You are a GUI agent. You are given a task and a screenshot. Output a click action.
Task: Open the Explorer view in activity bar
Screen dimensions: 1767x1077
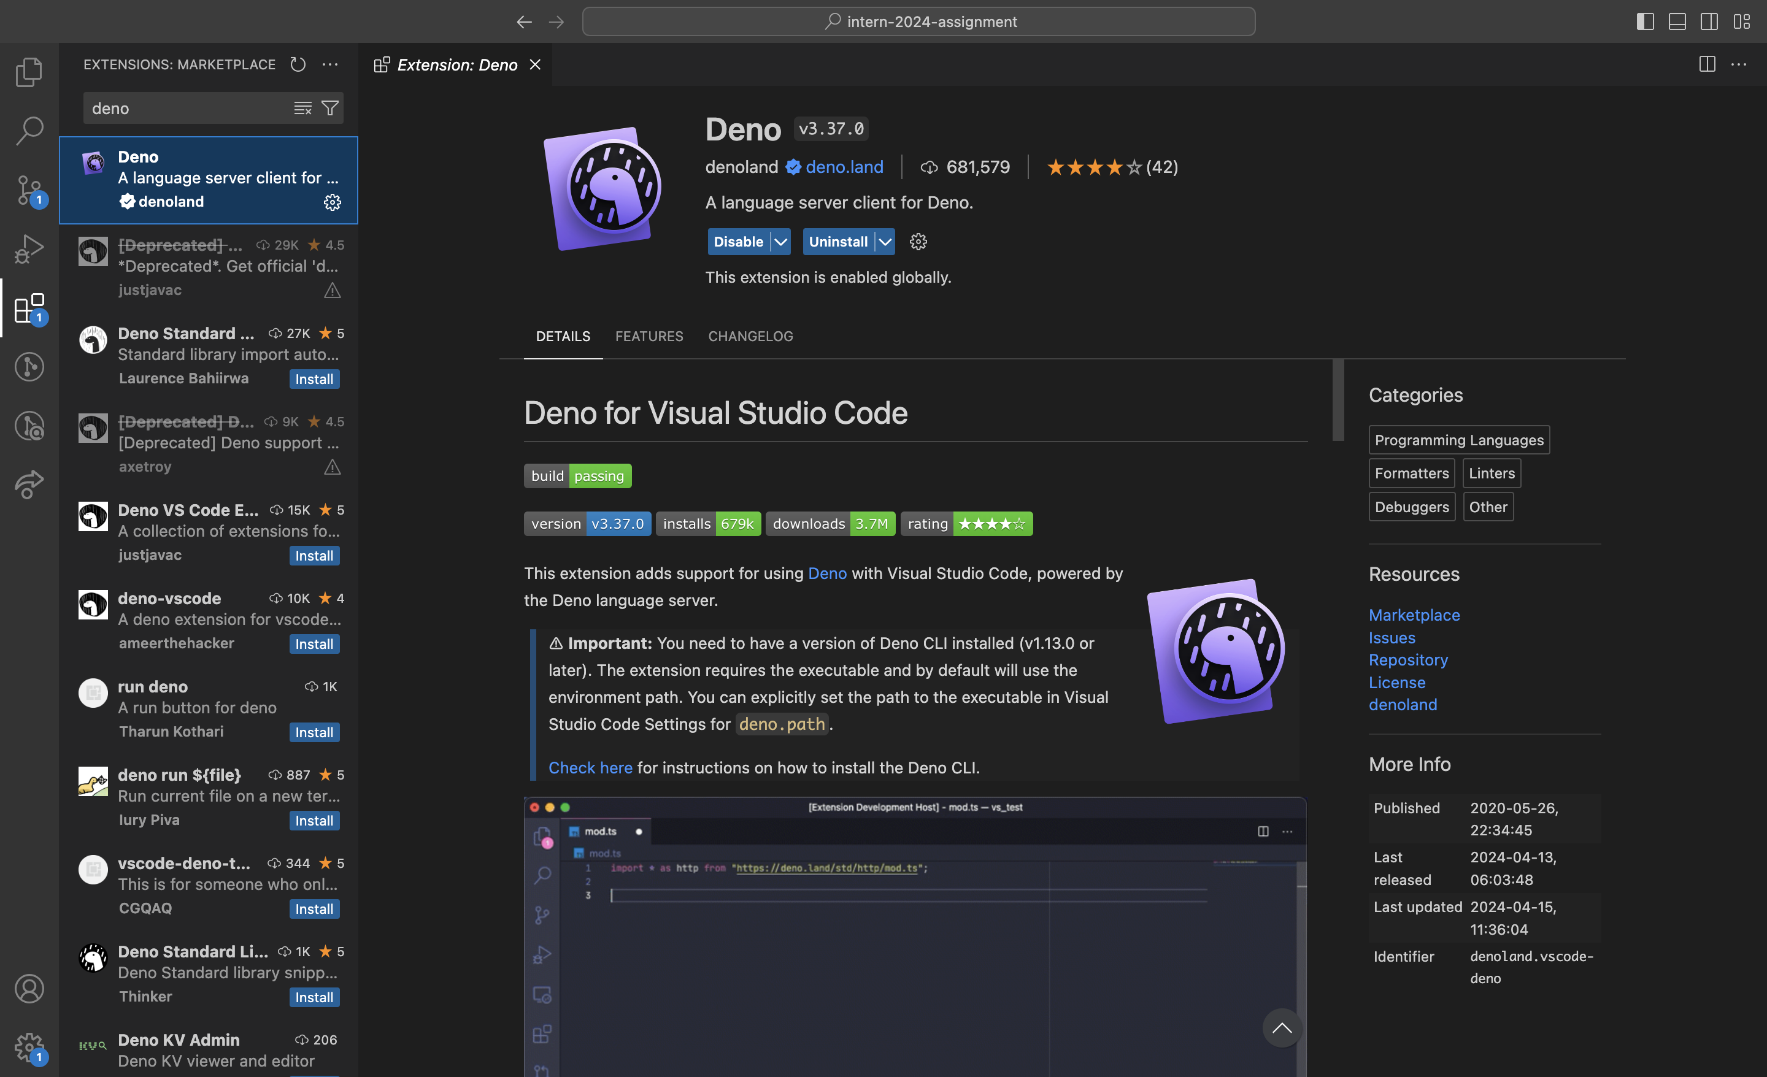coord(29,72)
